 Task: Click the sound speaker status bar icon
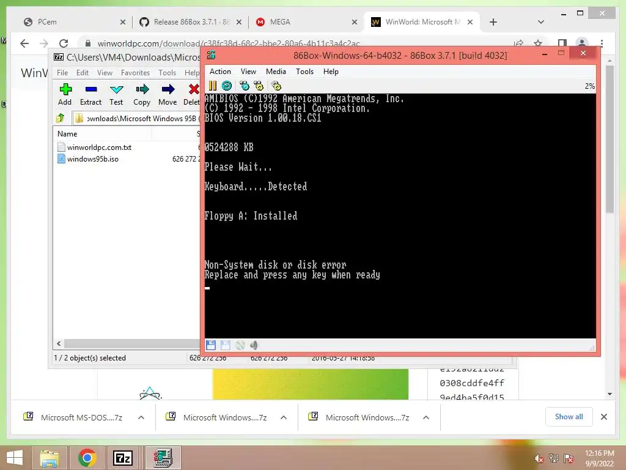coord(254,345)
